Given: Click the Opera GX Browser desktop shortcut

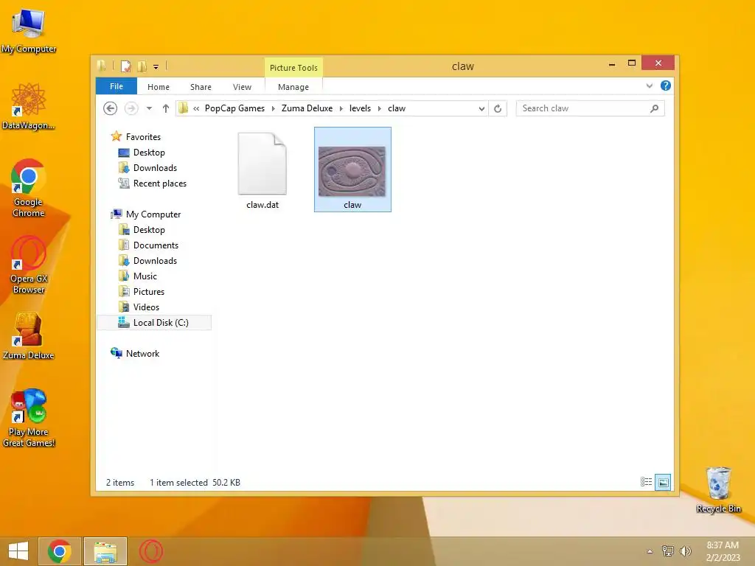Looking at the screenshot, I should coord(29,265).
